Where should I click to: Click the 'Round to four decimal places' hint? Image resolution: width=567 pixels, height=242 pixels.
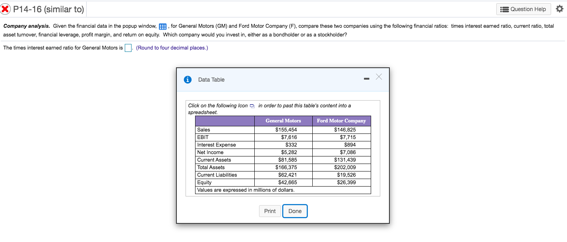click(x=172, y=48)
